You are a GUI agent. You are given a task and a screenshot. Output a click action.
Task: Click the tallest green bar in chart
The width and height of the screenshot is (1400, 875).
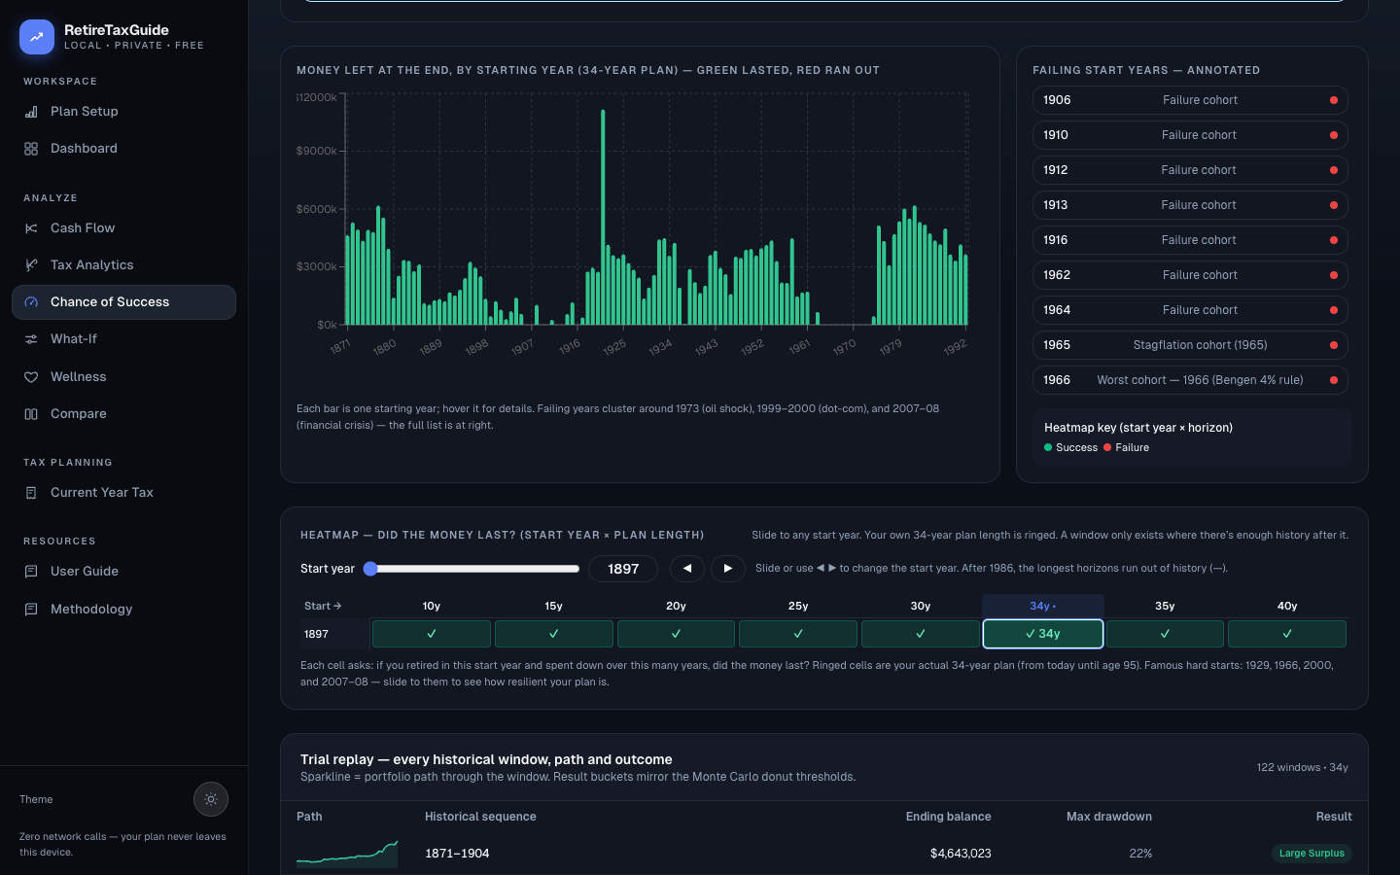[603, 217]
